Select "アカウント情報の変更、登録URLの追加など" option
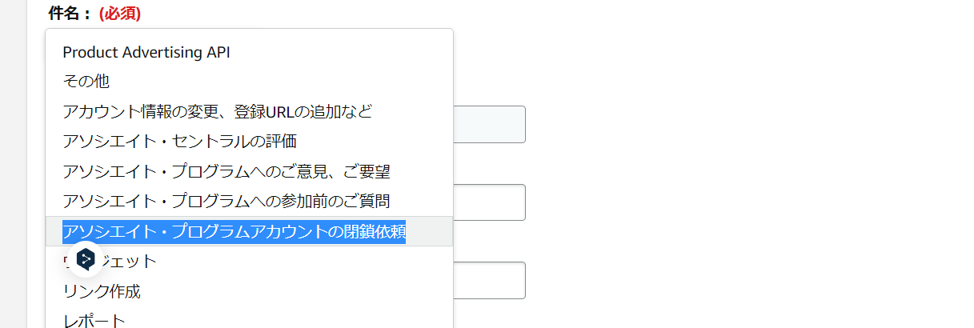 pyautogui.click(x=249, y=111)
